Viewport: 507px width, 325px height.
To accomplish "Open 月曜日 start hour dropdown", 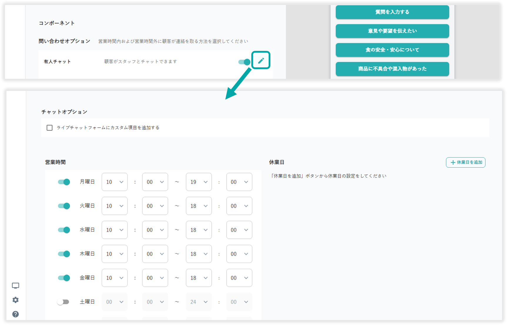I will point(115,182).
